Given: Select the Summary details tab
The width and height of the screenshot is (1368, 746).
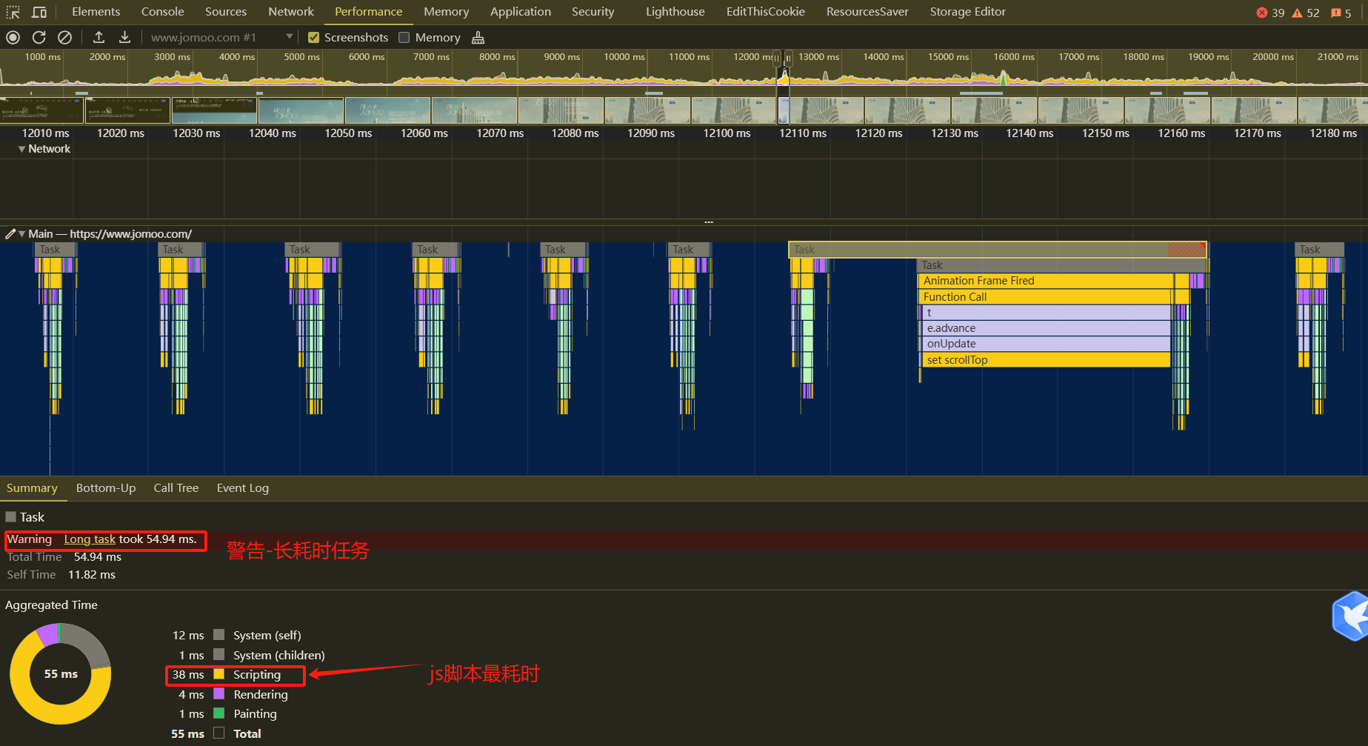Looking at the screenshot, I should (32, 488).
